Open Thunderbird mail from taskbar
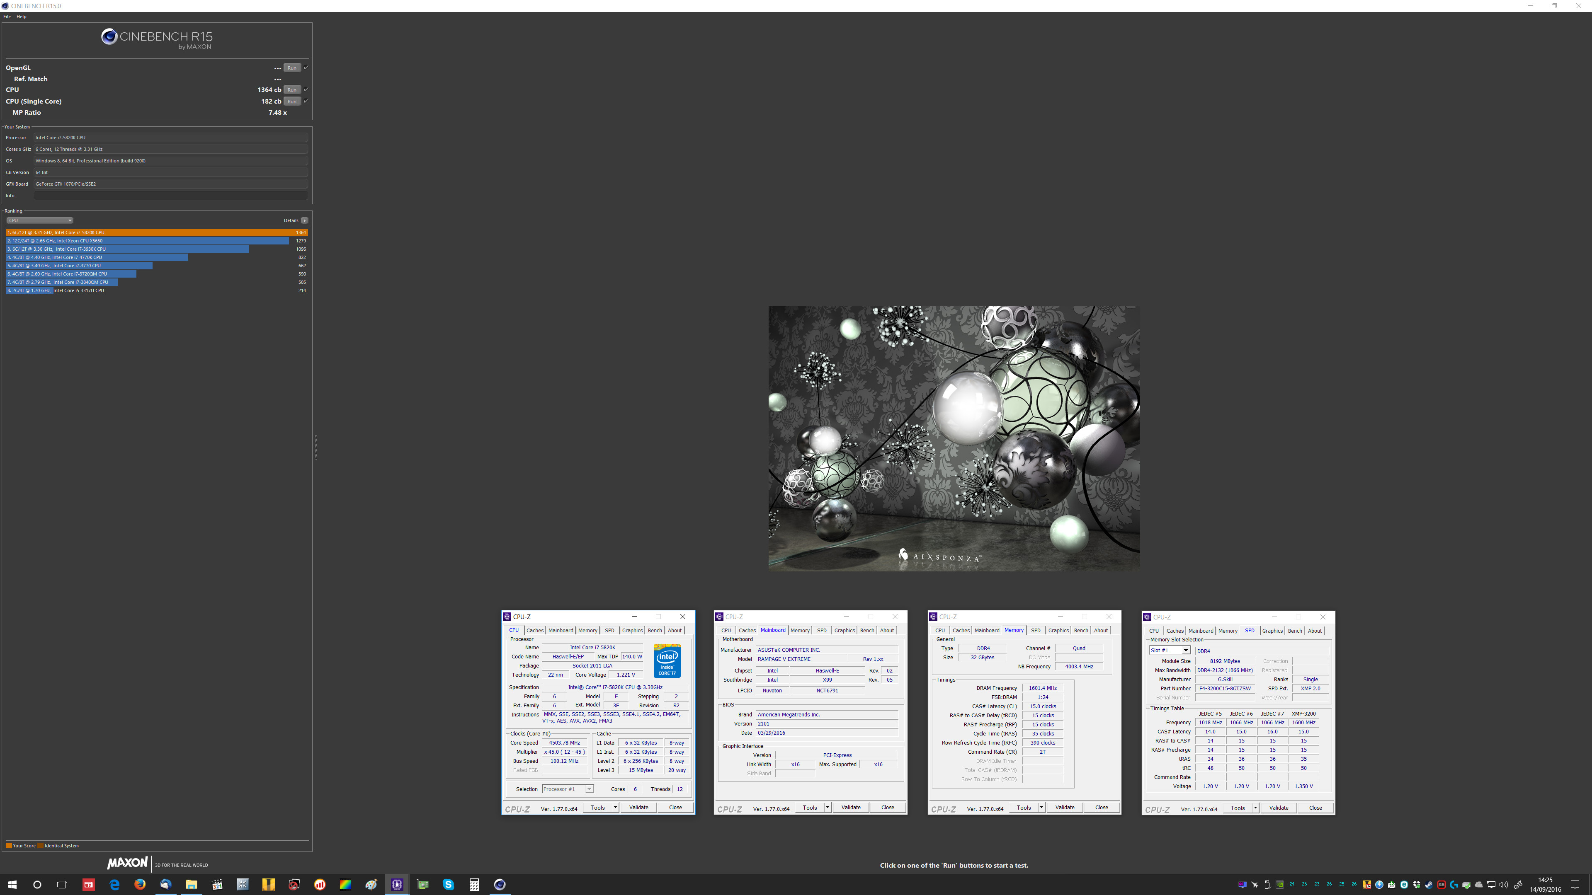This screenshot has width=1592, height=895. pos(166,885)
